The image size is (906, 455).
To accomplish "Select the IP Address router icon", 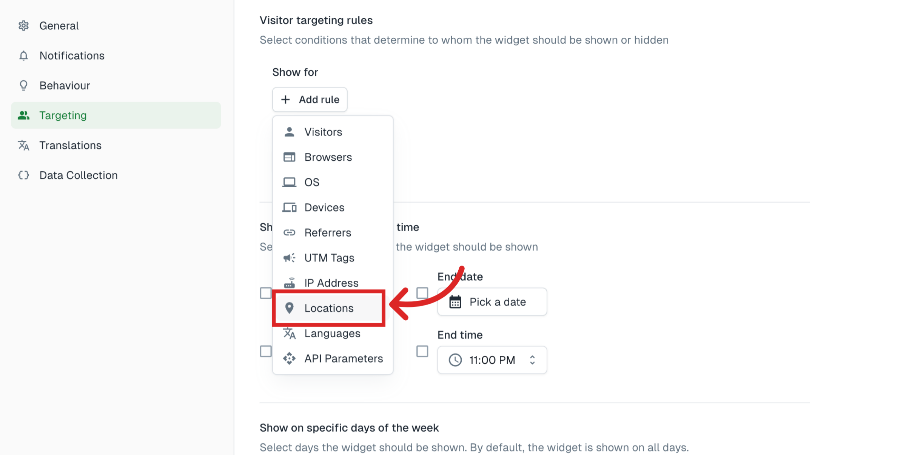I will (289, 283).
